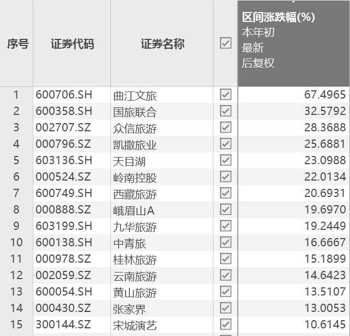Click the security name 岭南控股

tap(135, 178)
